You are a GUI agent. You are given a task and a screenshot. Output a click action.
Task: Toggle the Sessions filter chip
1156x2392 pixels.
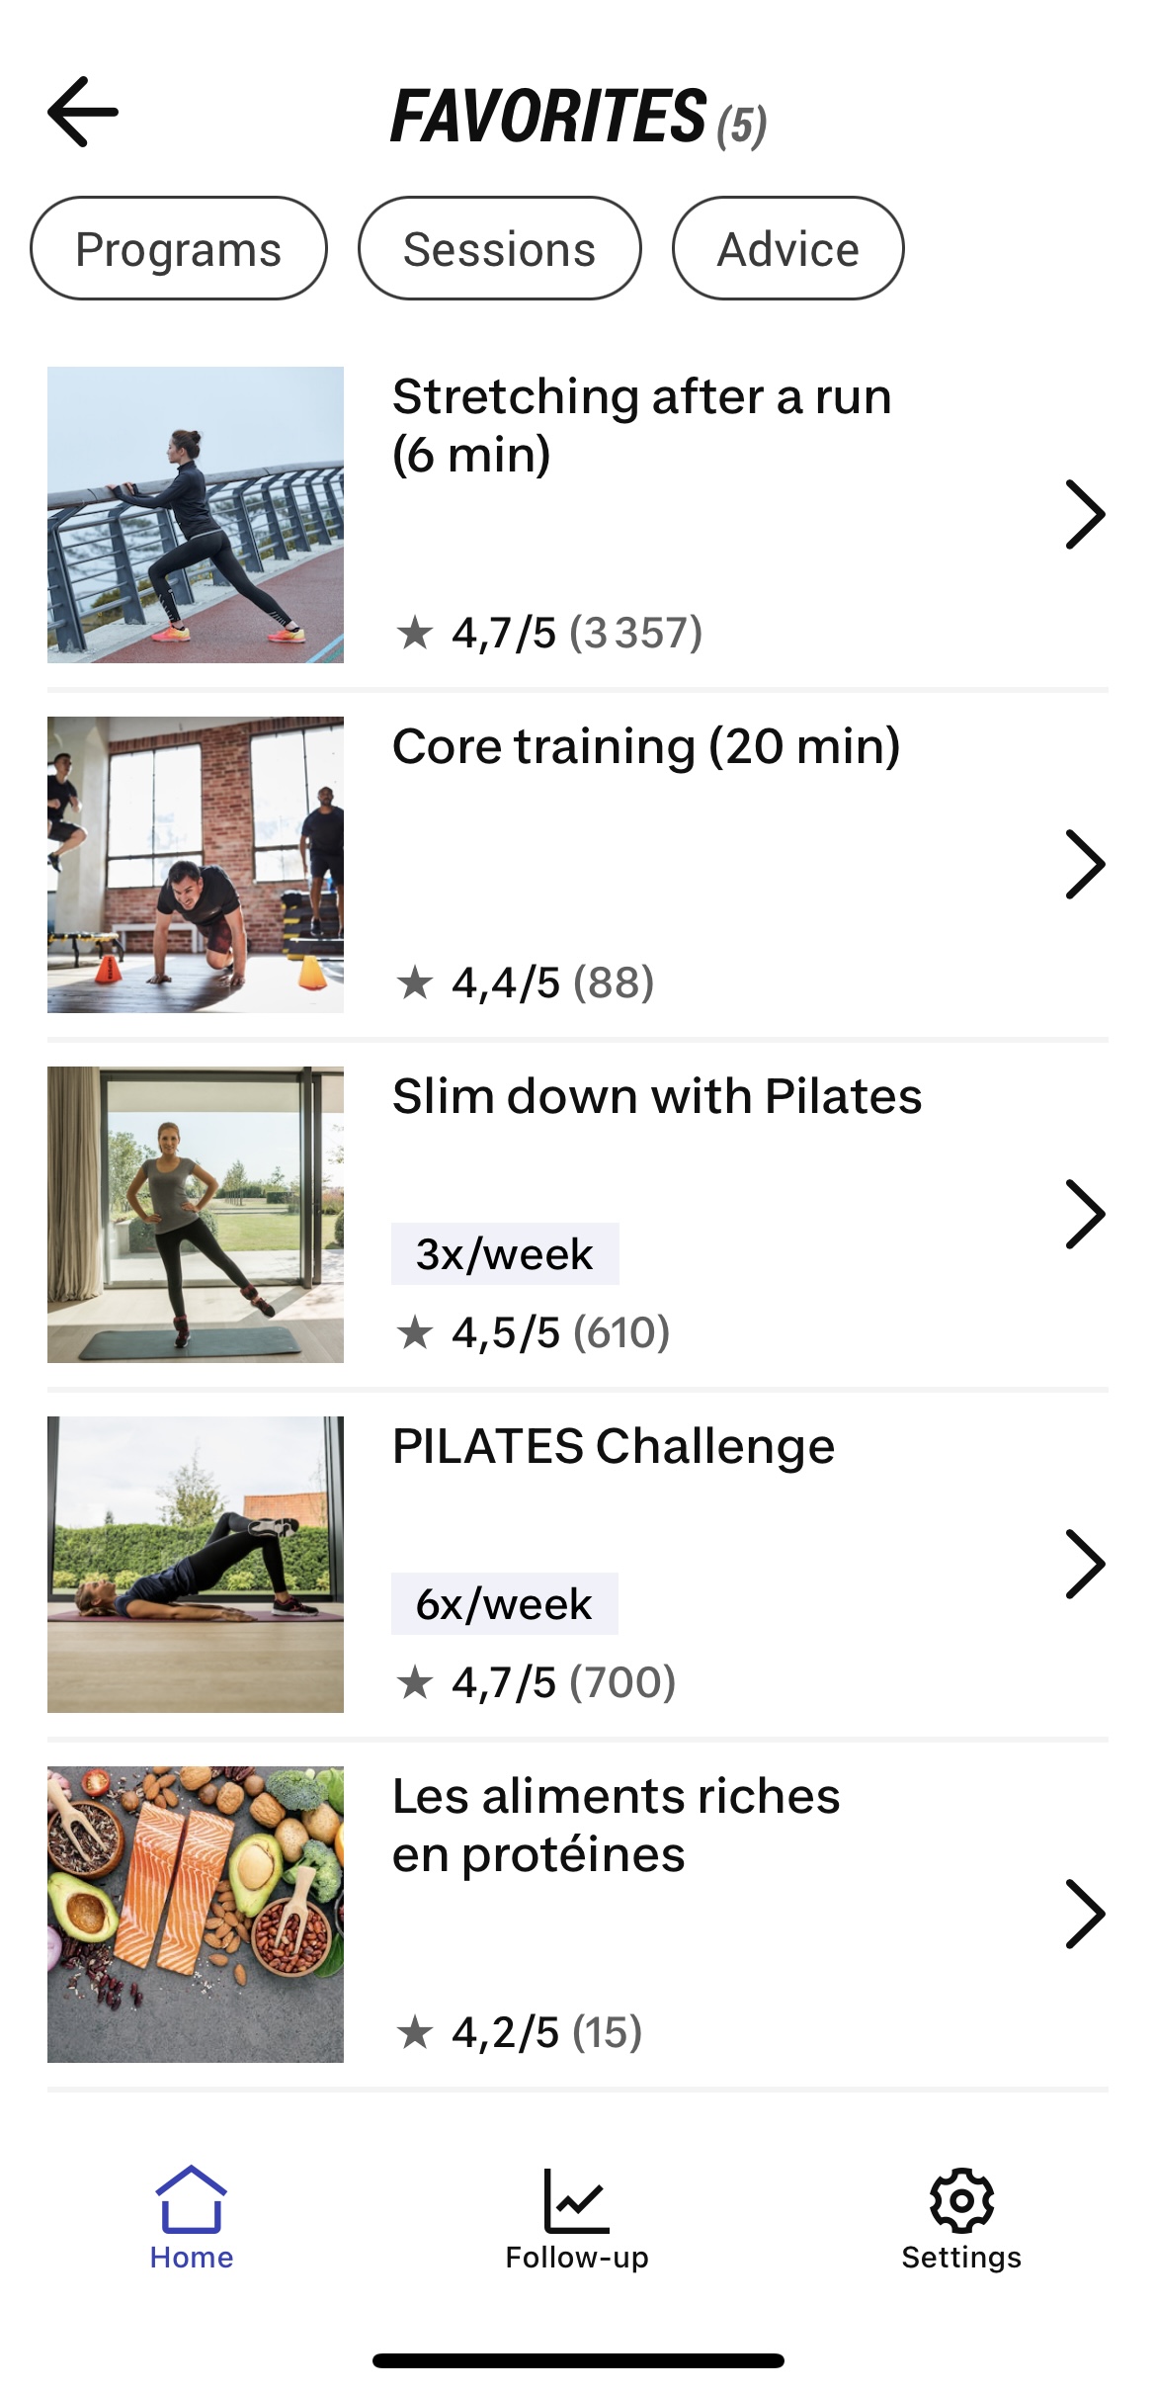coord(499,249)
